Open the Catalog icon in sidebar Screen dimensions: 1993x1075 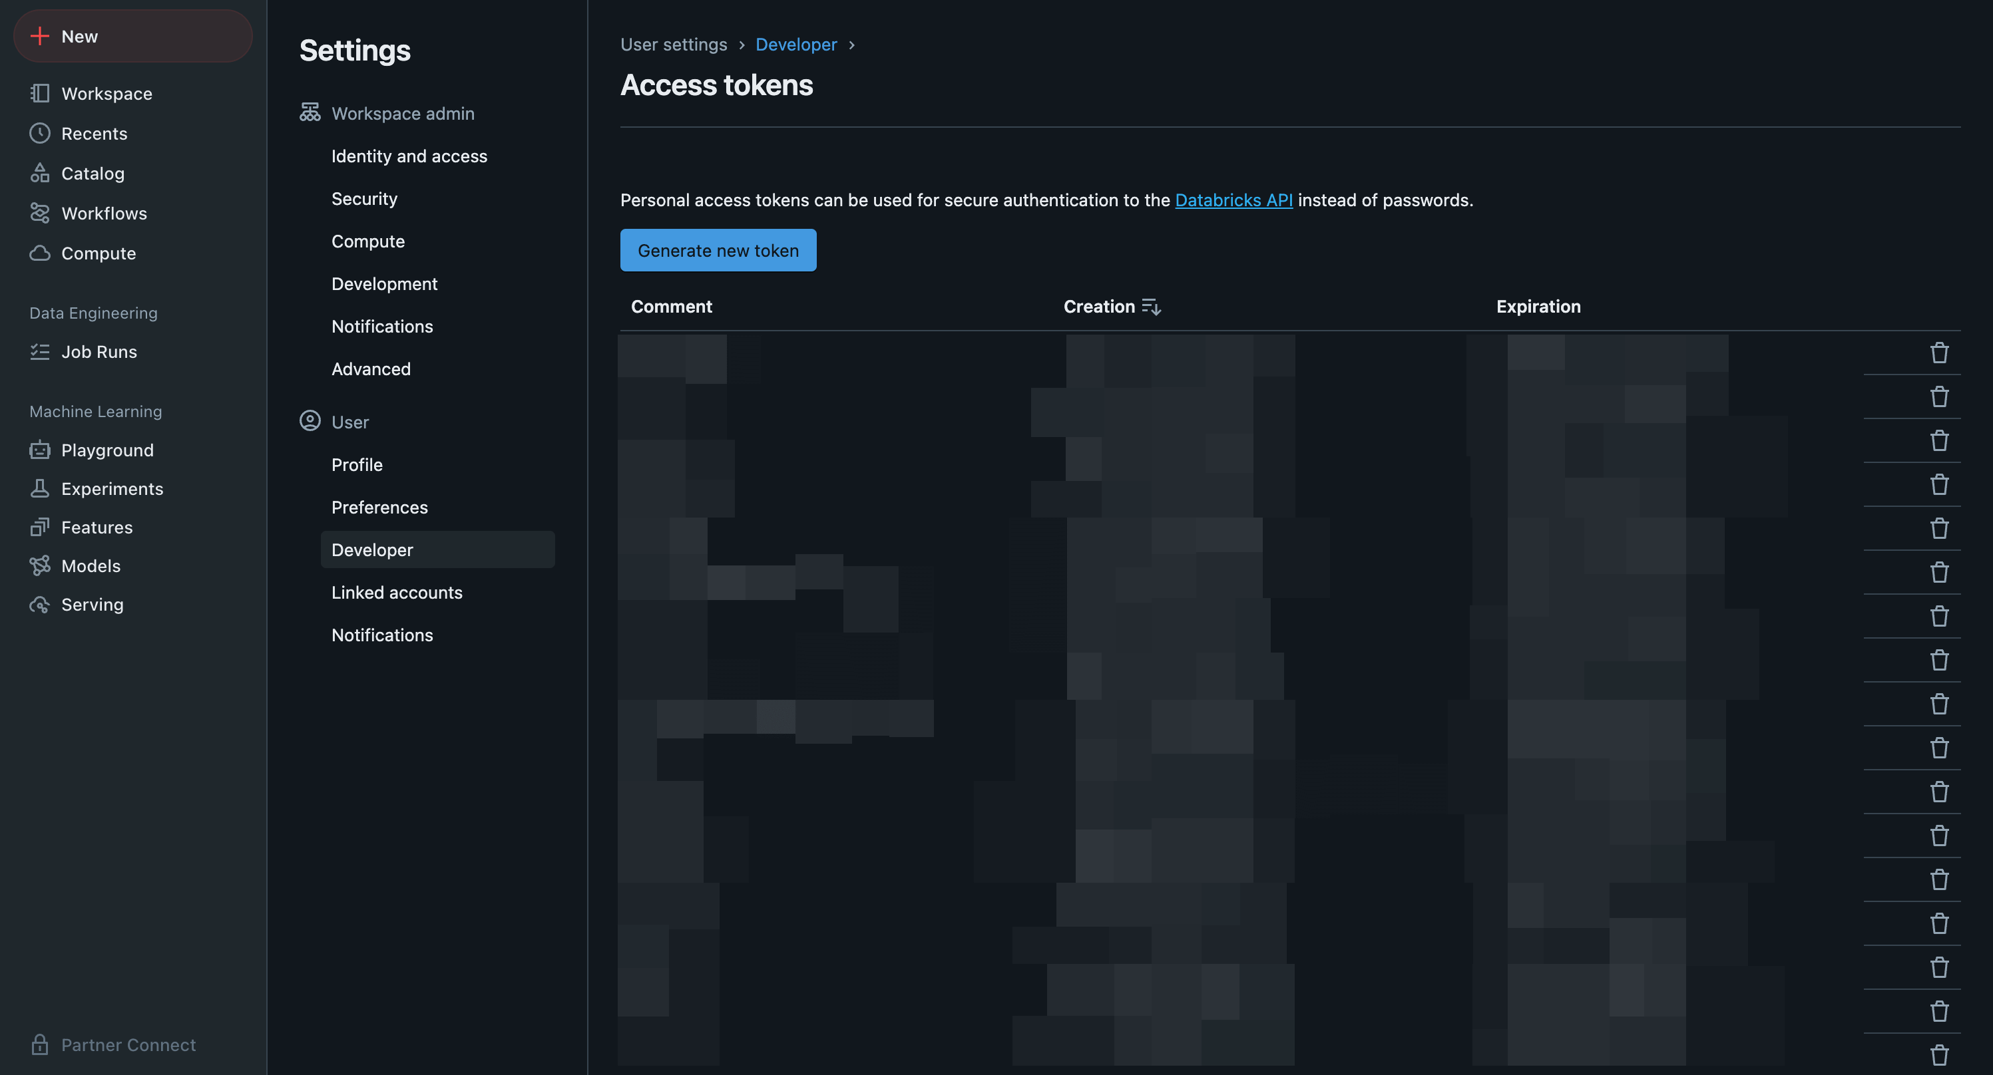pyautogui.click(x=39, y=173)
